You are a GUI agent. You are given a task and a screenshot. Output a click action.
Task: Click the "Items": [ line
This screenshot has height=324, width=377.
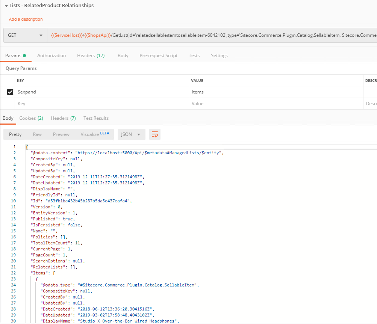coord(43,273)
